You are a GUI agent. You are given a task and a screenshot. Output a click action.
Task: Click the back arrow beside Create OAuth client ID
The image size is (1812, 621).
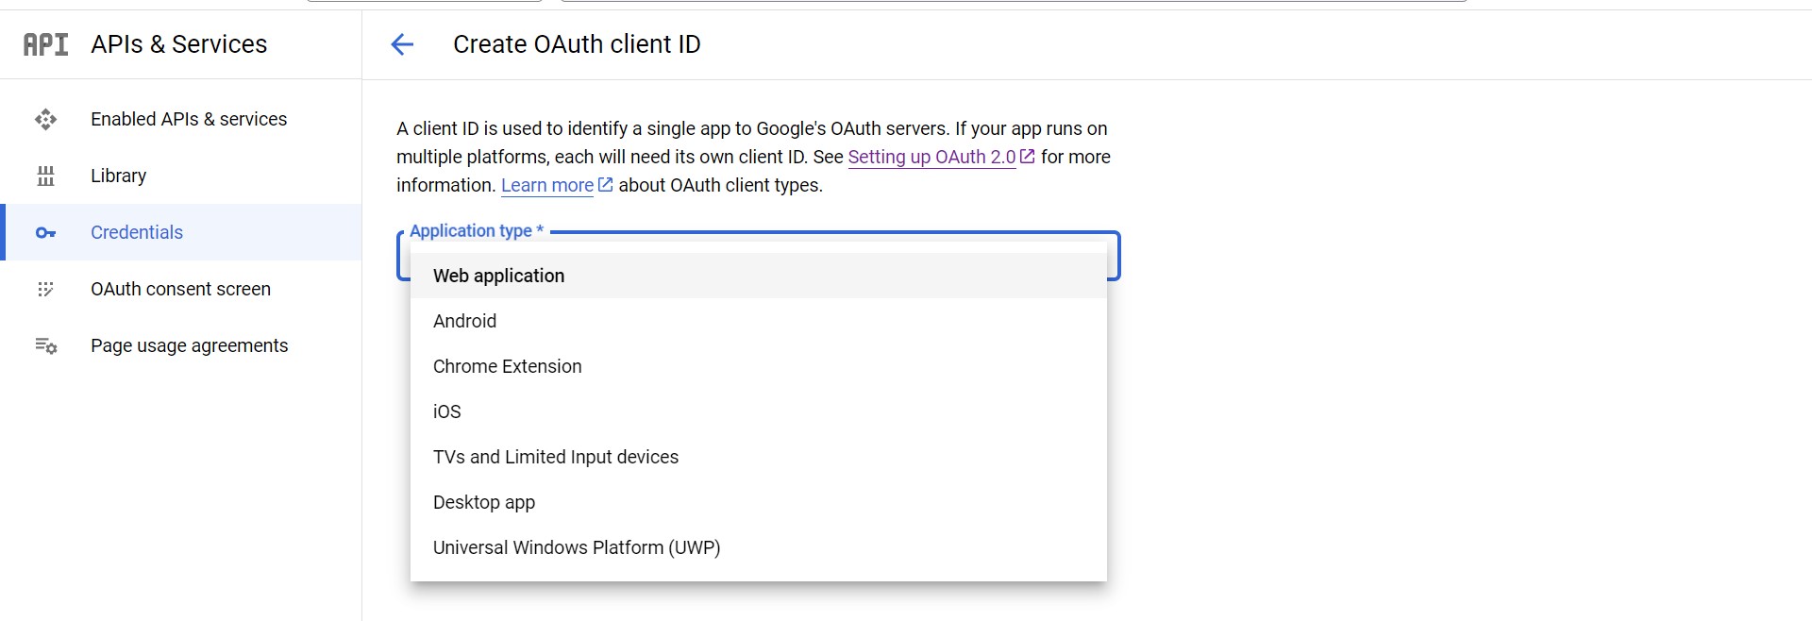[x=402, y=44]
